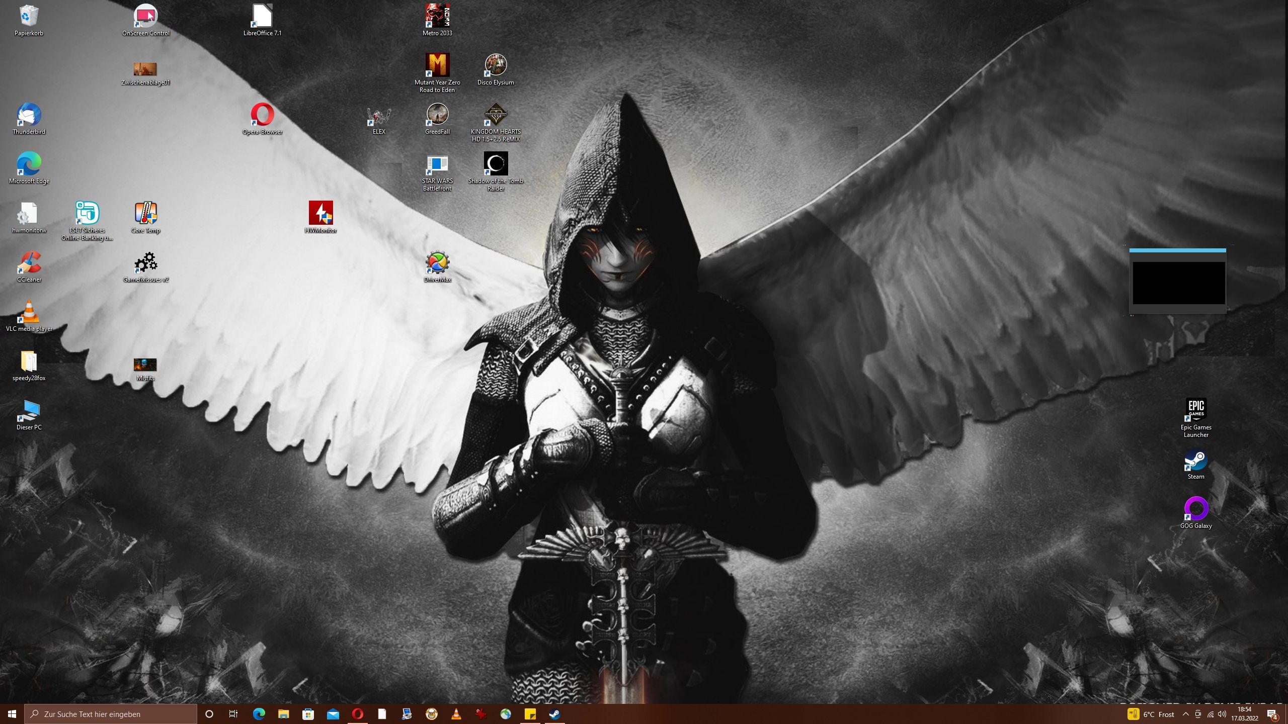Click the 6°C Frost weather widget
Screen dimensions: 1288x724
(x=1152, y=714)
